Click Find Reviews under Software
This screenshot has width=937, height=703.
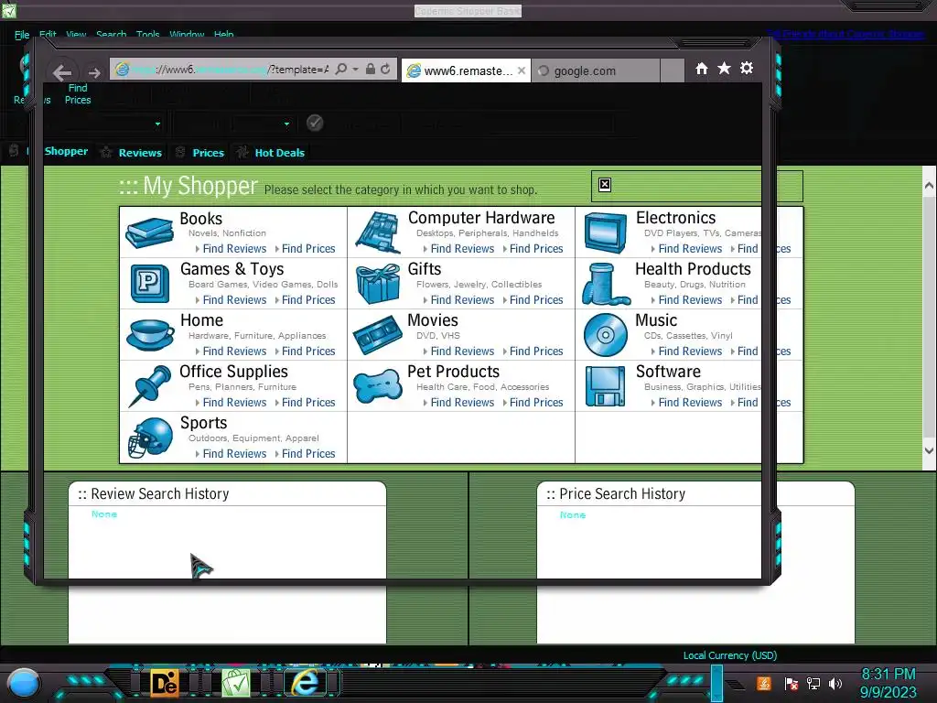(x=690, y=403)
